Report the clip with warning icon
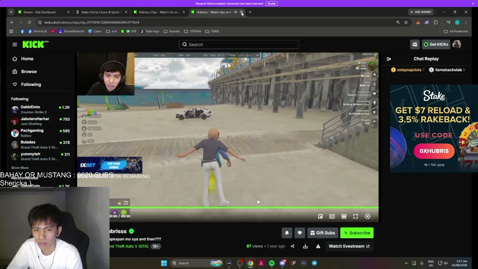Screen dimensions: 478x269 click(318, 246)
